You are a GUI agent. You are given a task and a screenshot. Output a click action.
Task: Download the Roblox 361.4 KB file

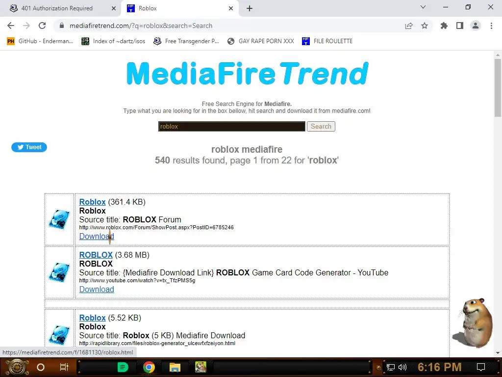[x=97, y=236]
